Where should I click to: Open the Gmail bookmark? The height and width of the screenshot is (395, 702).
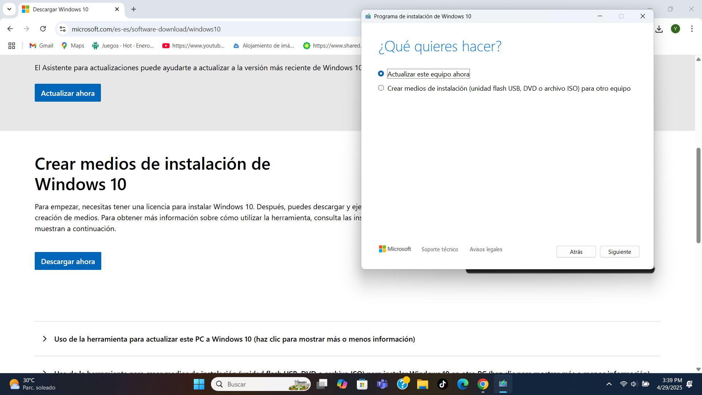(41, 46)
